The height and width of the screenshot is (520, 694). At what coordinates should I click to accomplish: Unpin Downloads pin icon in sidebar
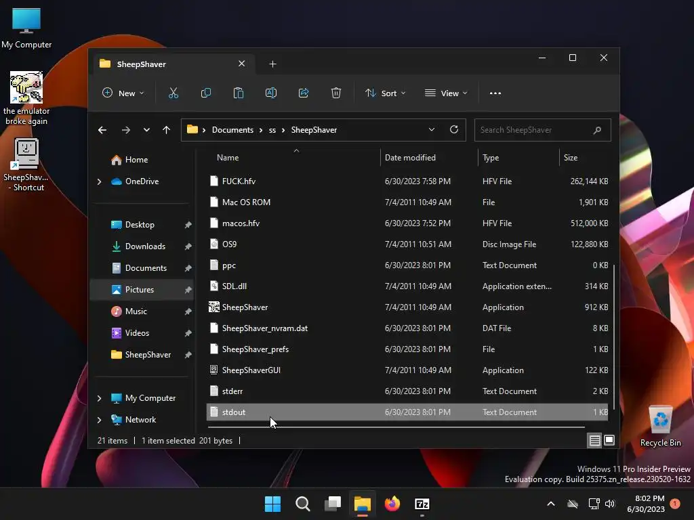188,246
